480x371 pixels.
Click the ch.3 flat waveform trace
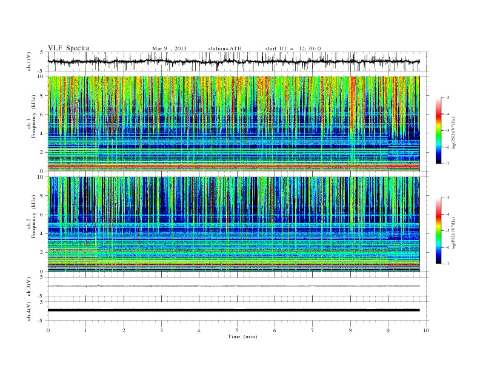tap(233, 286)
